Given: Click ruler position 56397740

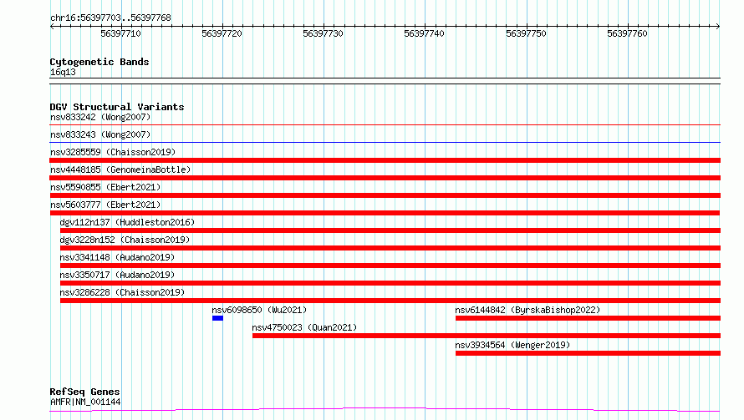Looking at the screenshot, I should (424, 33).
